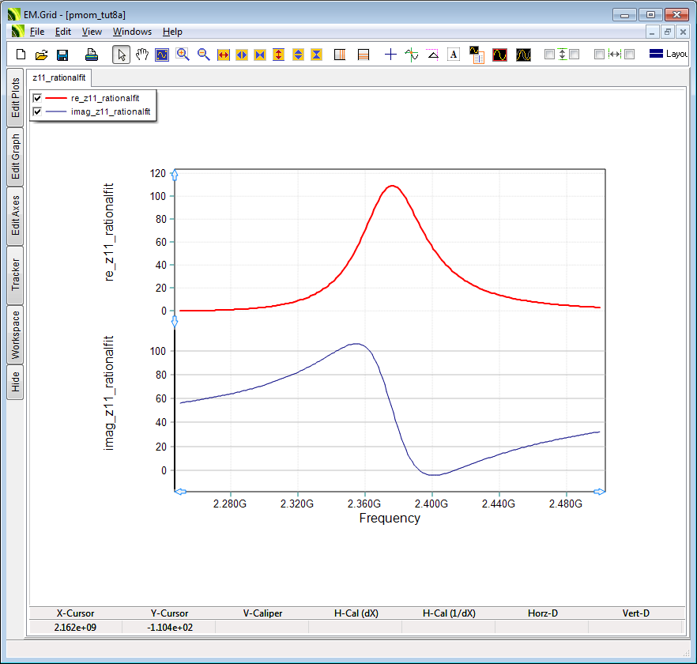This screenshot has height=664, width=697.
Task: Print the plot with the printer icon
Action: click(x=92, y=55)
